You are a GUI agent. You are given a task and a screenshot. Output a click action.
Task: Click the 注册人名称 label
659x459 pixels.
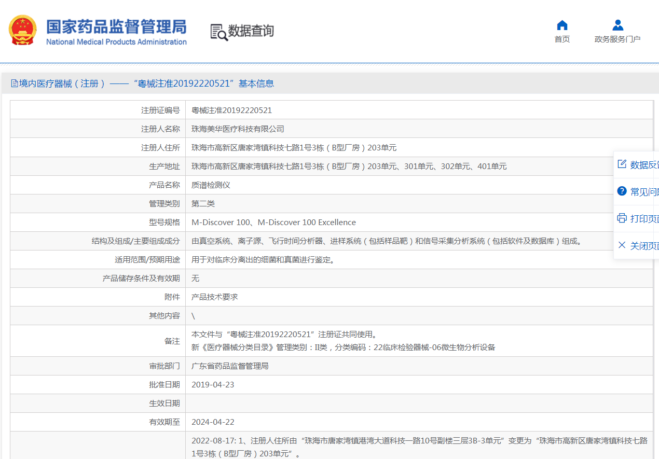pos(160,129)
